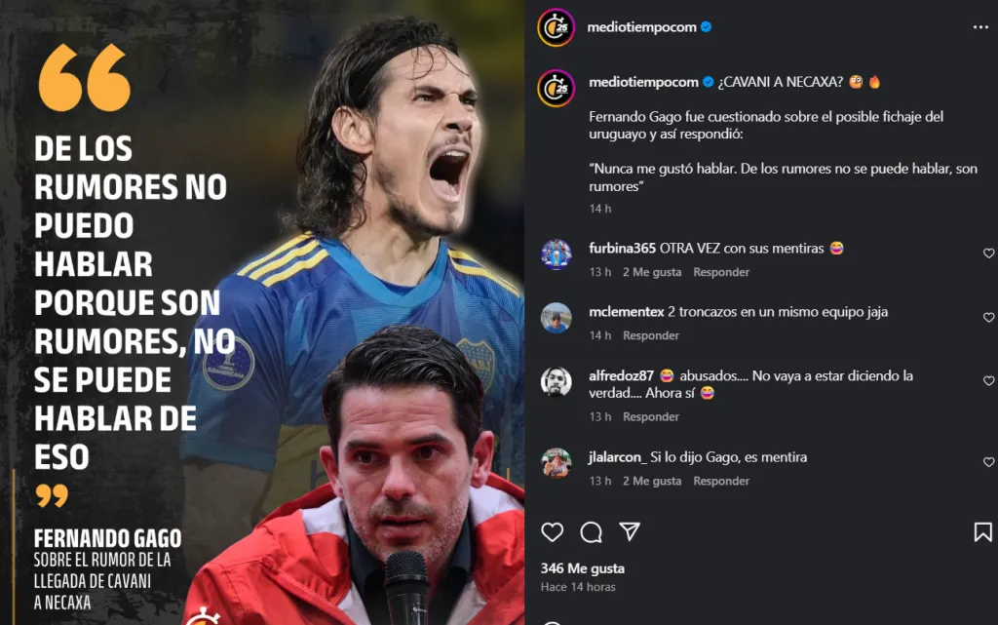The image size is (998, 625).
Task: View the 346 Me gusta list
Action: pos(583,568)
